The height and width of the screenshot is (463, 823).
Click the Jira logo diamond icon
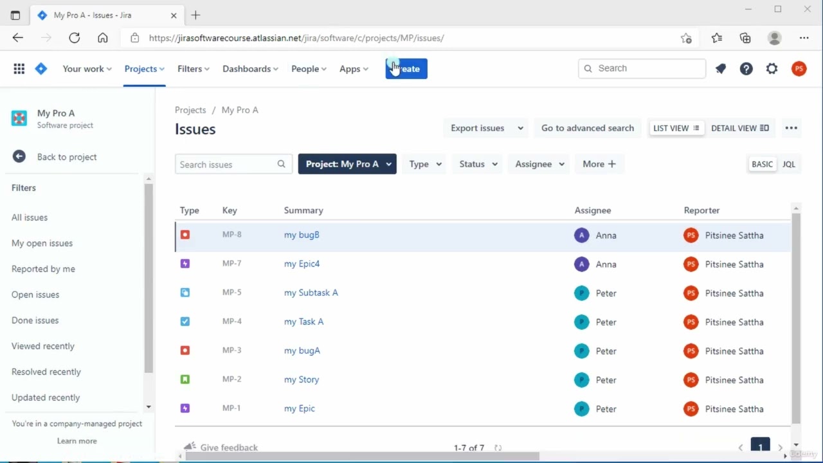point(41,69)
